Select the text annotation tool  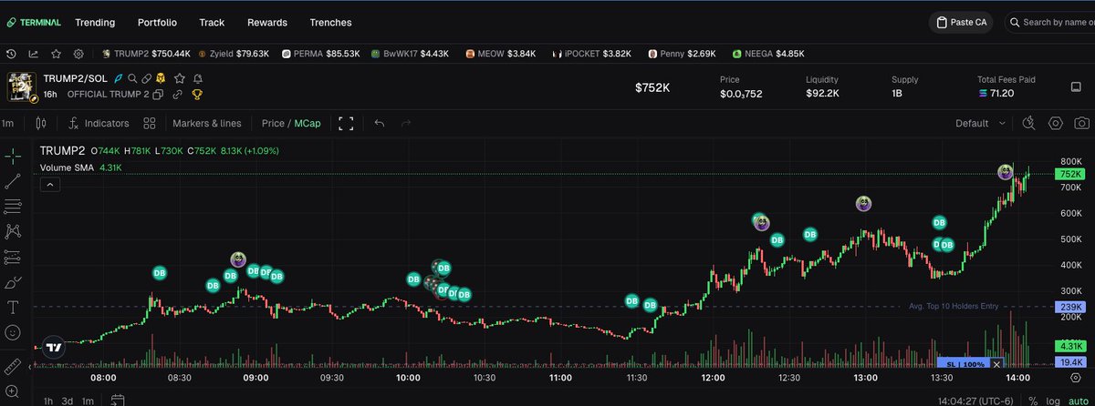tap(13, 308)
